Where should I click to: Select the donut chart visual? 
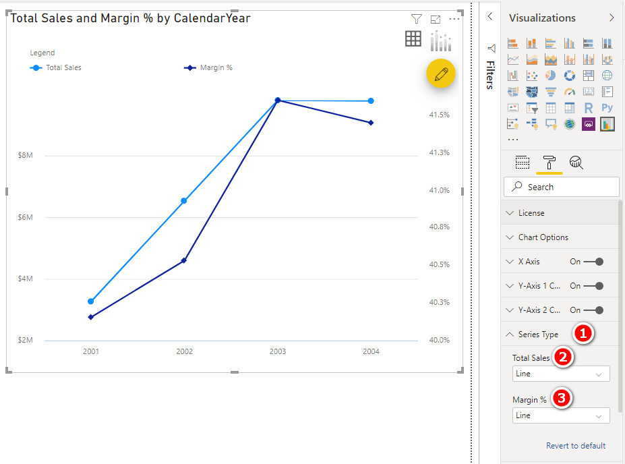click(x=570, y=76)
